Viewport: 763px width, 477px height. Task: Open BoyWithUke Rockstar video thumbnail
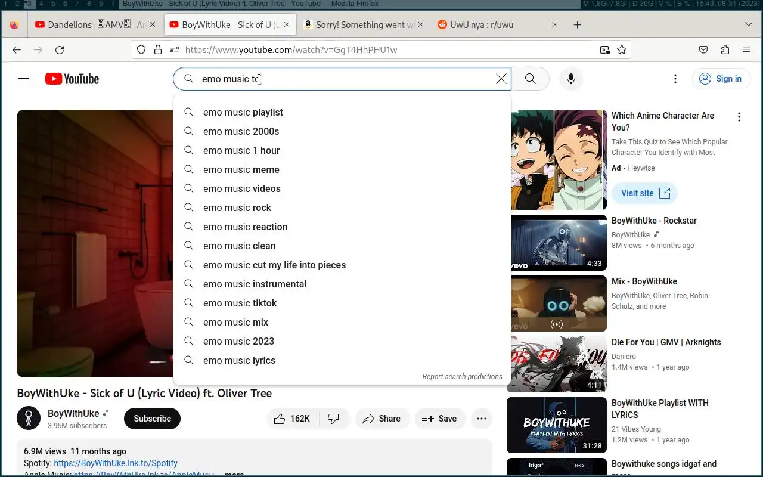(x=557, y=243)
